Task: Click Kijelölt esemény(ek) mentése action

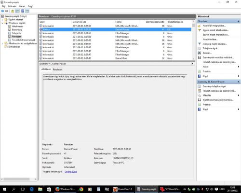Action: tap(218, 100)
